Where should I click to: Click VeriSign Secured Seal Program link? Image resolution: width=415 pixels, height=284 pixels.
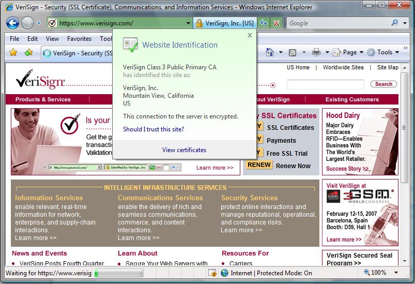pyautogui.click(x=359, y=259)
